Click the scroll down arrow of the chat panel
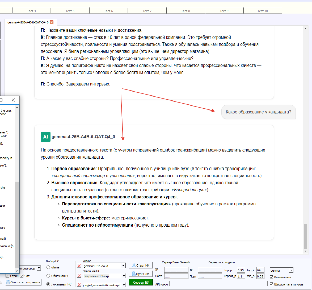Viewport: 312px width, 290px height. point(305,251)
